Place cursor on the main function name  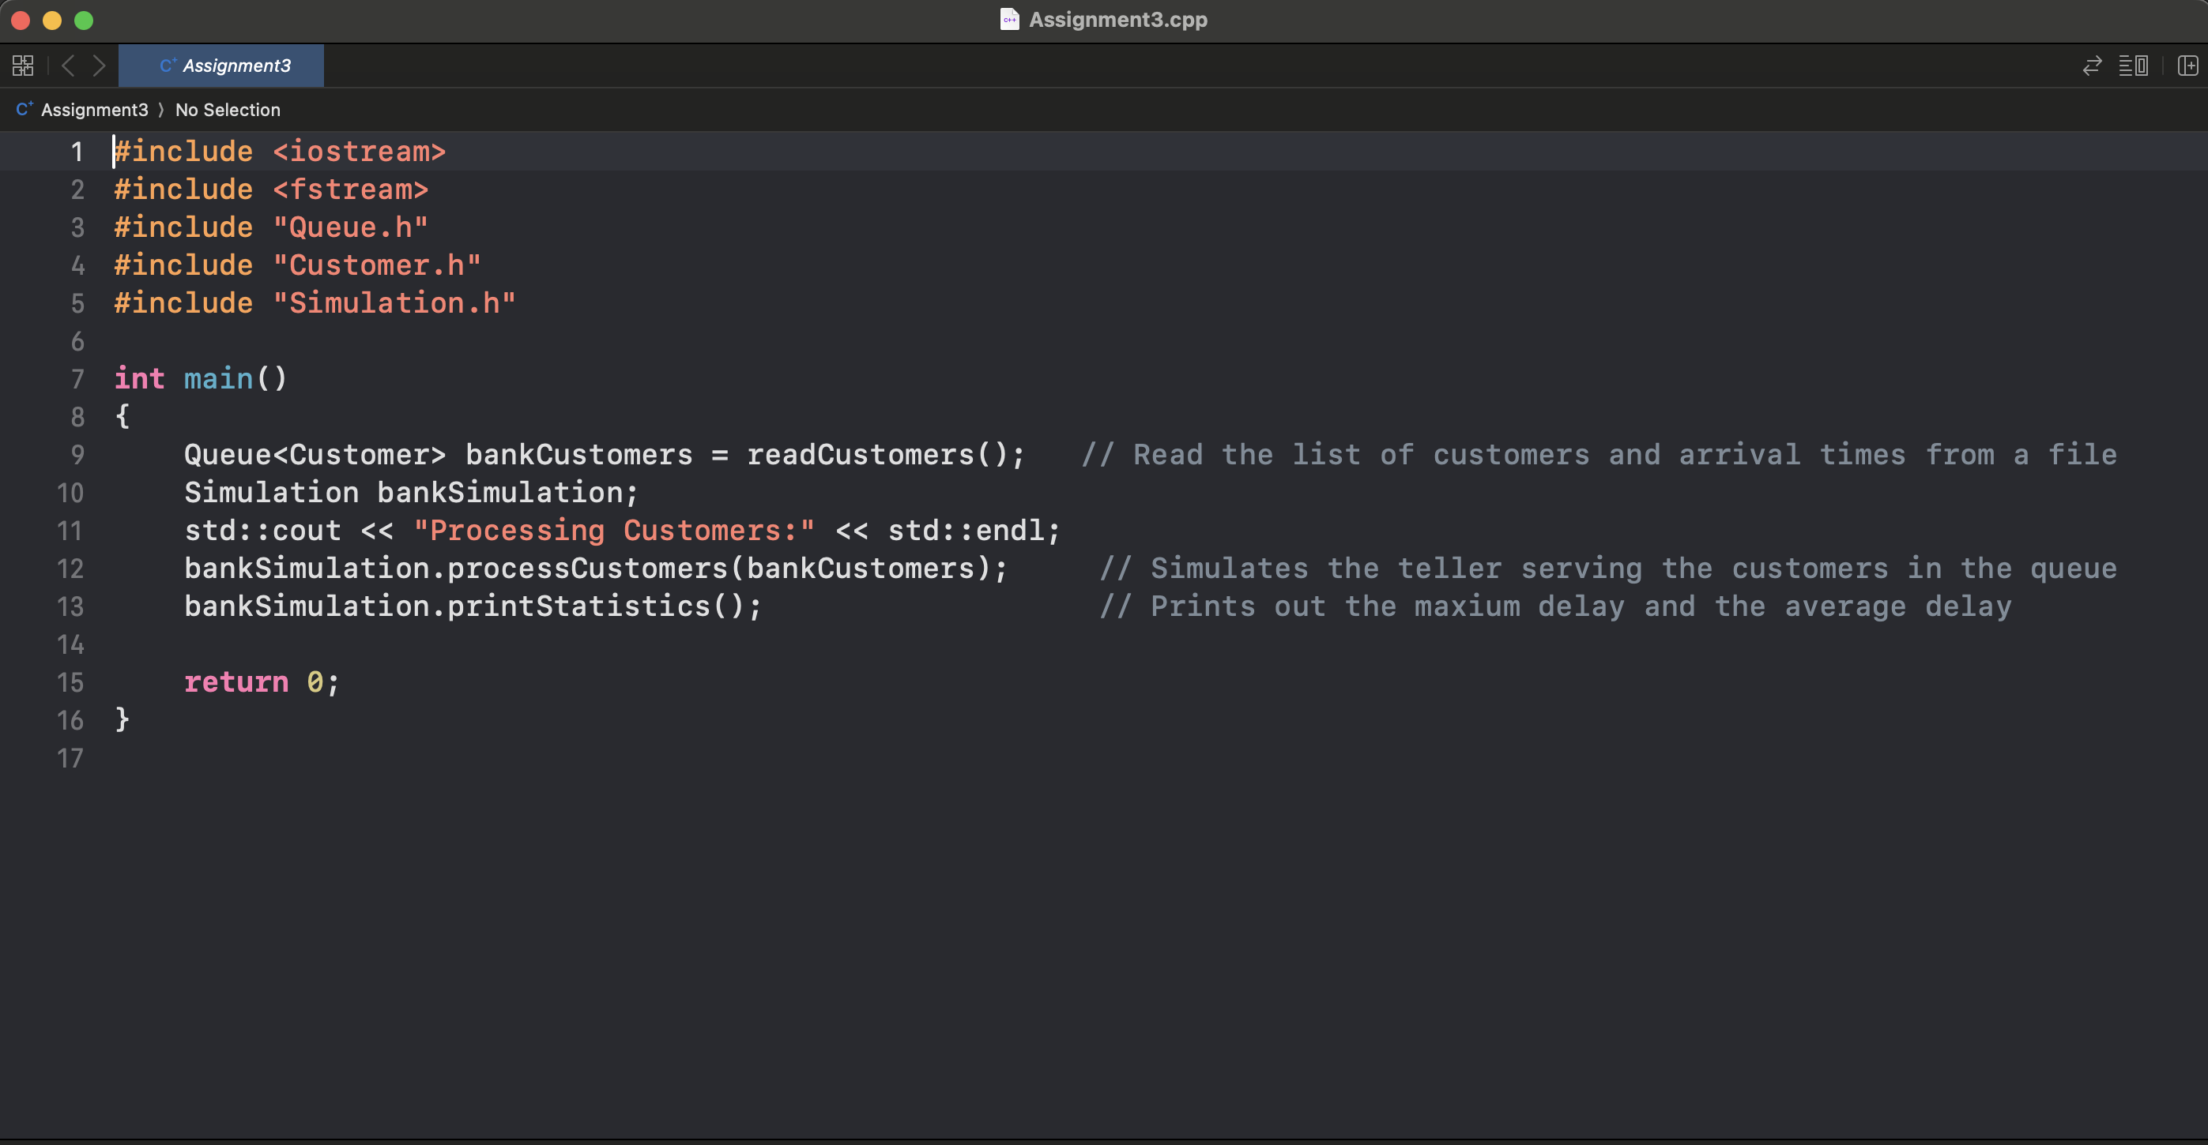click(x=219, y=378)
